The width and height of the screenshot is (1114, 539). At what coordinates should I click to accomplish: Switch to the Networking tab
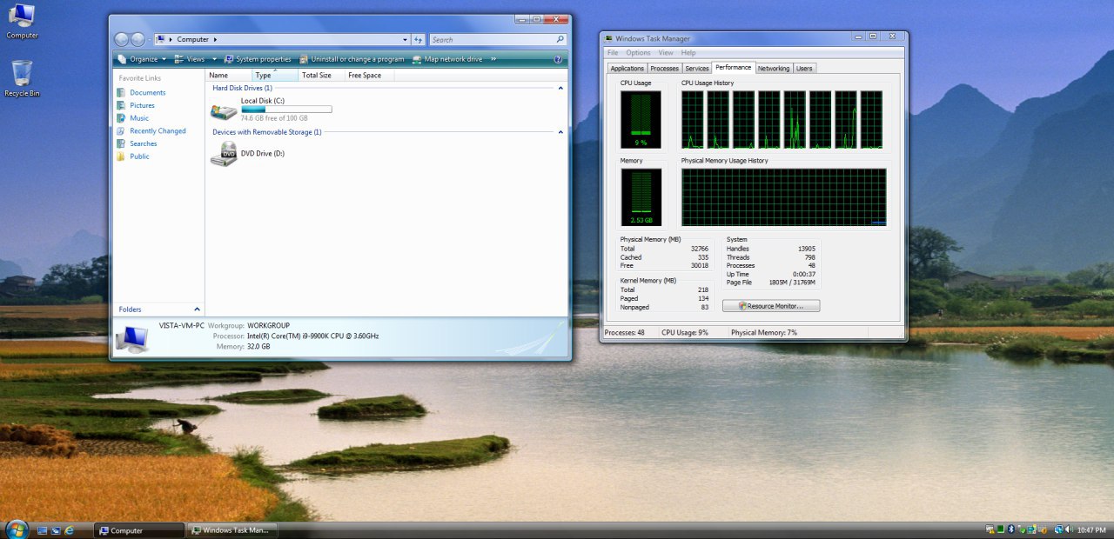pyautogui.click(x=773, y=68)
